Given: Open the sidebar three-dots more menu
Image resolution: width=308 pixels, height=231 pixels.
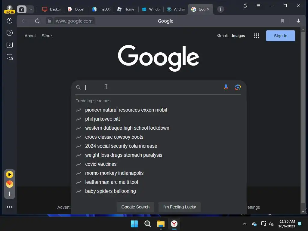Looking at the screenshot, I should (x=9, y=207).
